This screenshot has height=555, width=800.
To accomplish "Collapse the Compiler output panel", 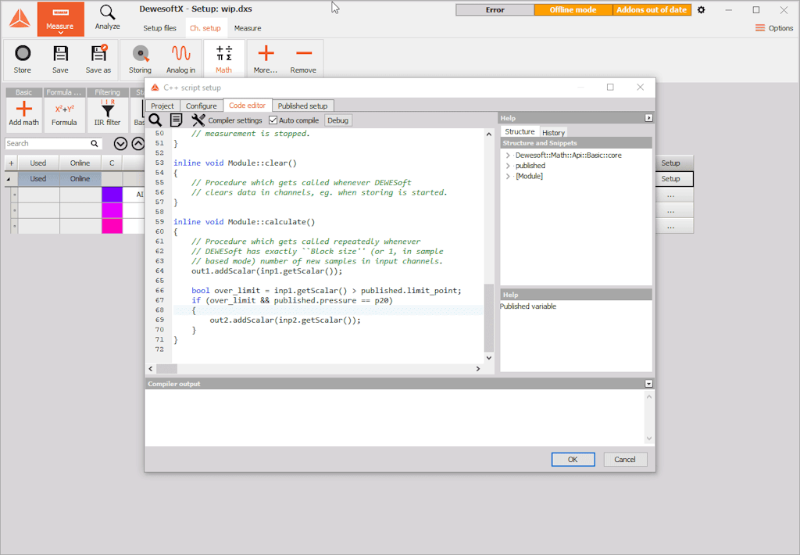I will 648,384.
